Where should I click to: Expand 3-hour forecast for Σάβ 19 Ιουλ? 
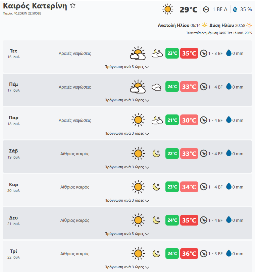pos(127,167)
